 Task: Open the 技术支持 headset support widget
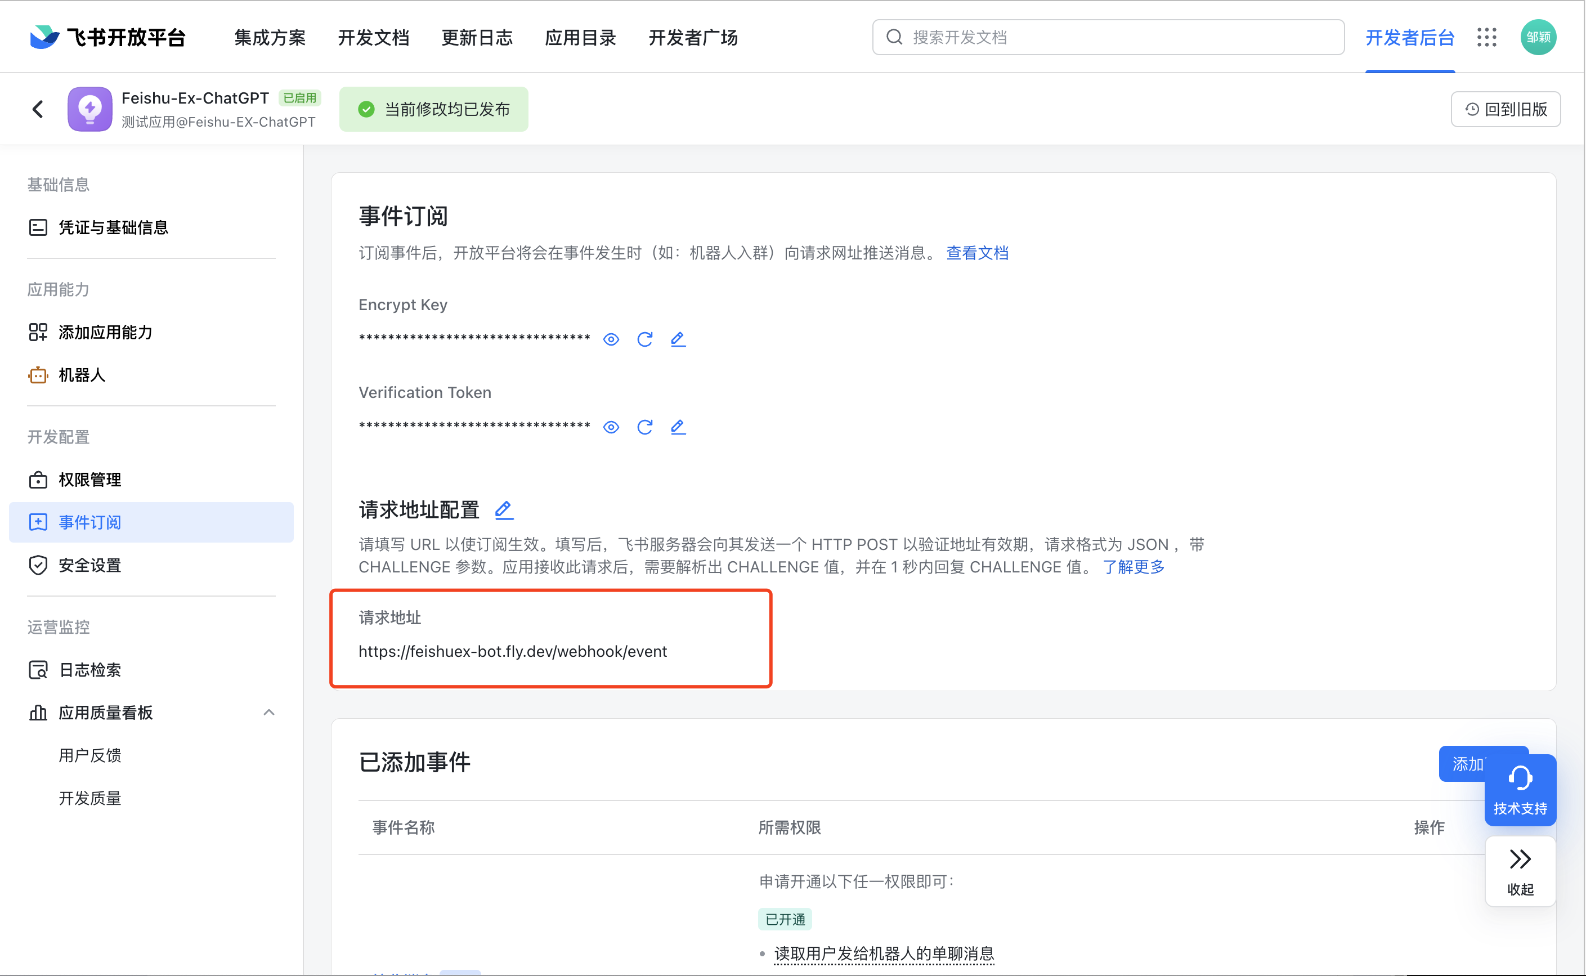coord(1520,790)
